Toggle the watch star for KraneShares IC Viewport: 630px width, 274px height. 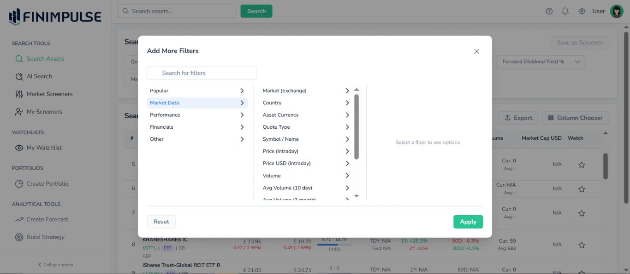[582, 244]
